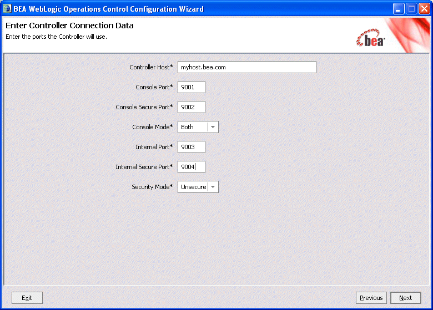
Task: Open the Console Mode dropdown
Action: pyautogui.click(x=198, y=127)
